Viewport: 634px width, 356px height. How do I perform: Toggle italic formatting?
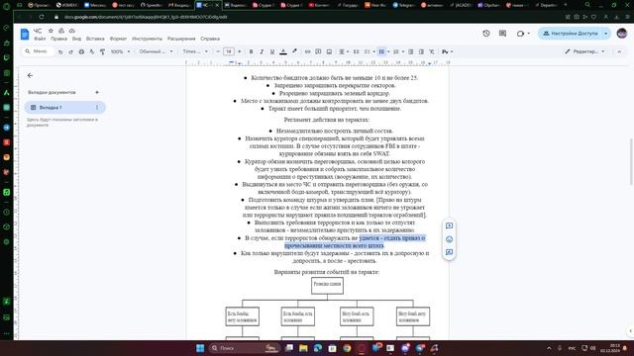click(x=262, y=51)
